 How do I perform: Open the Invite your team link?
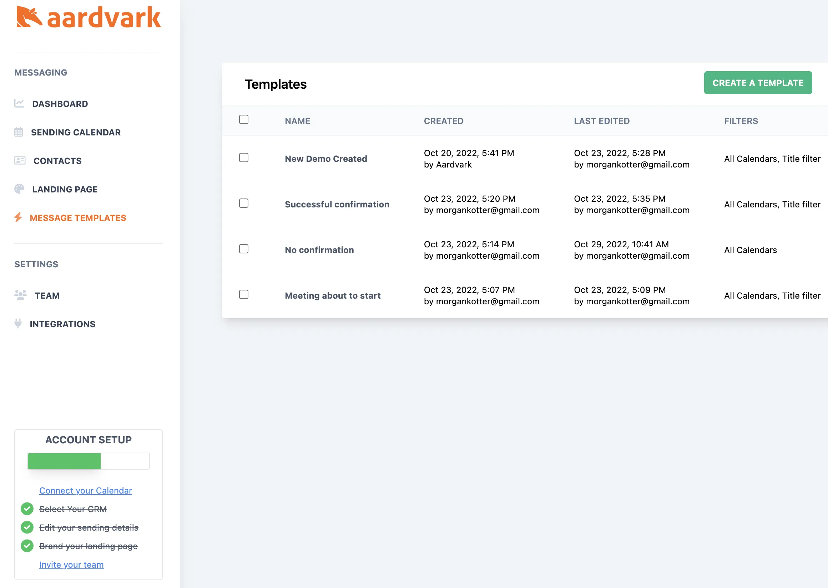71,565
